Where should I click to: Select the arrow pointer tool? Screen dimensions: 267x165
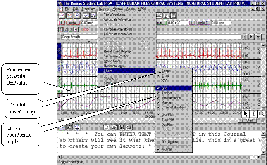(246, 113)
